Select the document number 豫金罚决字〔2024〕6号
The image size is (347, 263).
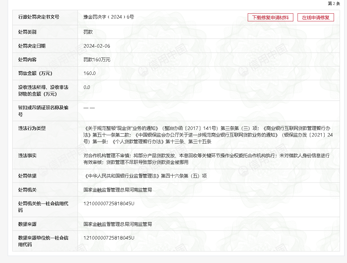point(108,17)
